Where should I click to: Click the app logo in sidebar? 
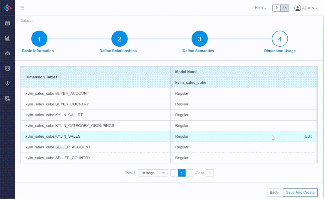point(8,8)
